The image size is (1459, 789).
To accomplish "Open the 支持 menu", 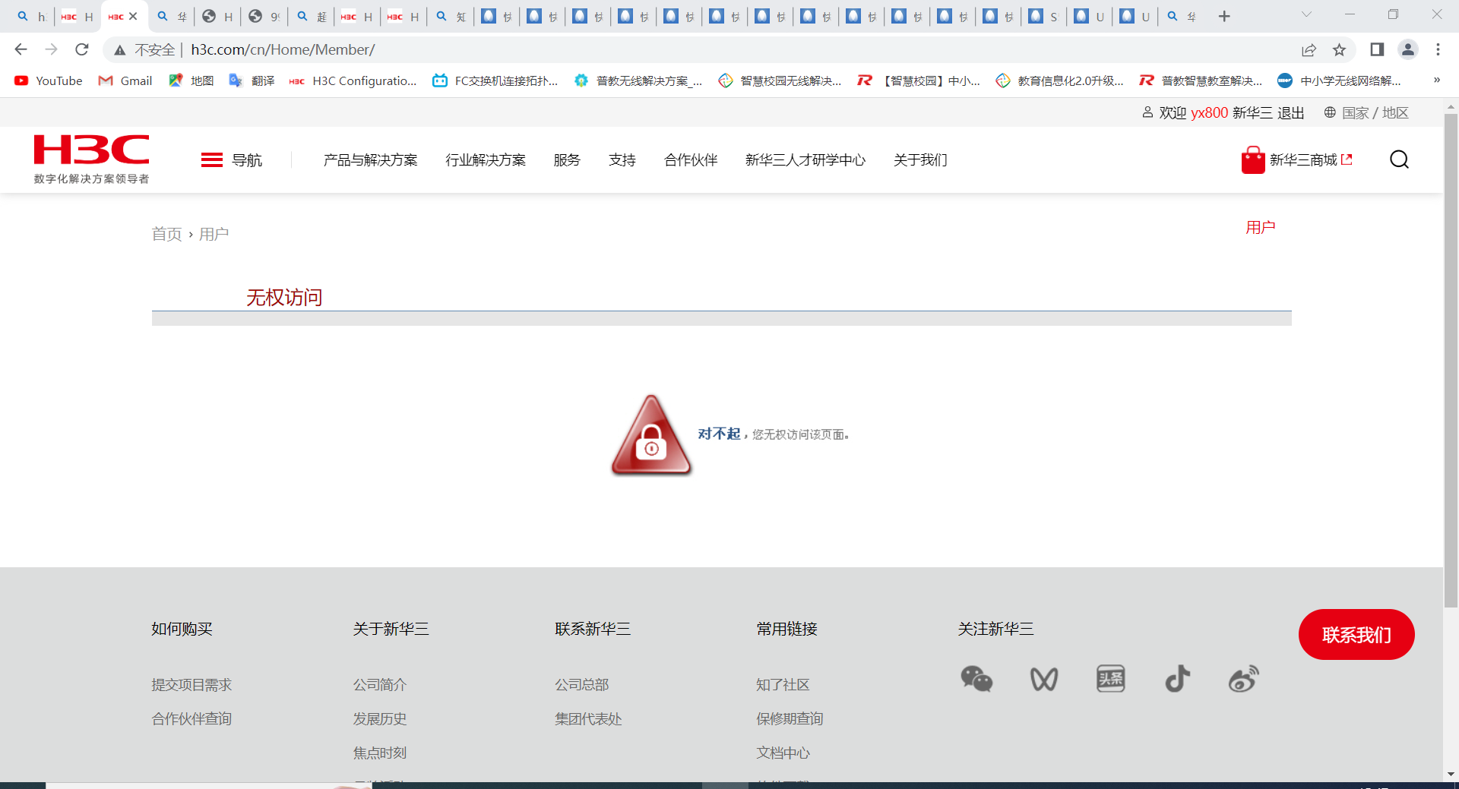I will 622,160.
